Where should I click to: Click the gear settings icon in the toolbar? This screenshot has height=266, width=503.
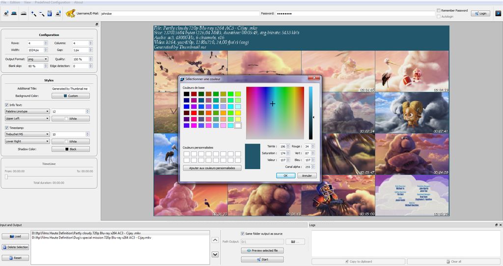(6, 13)
